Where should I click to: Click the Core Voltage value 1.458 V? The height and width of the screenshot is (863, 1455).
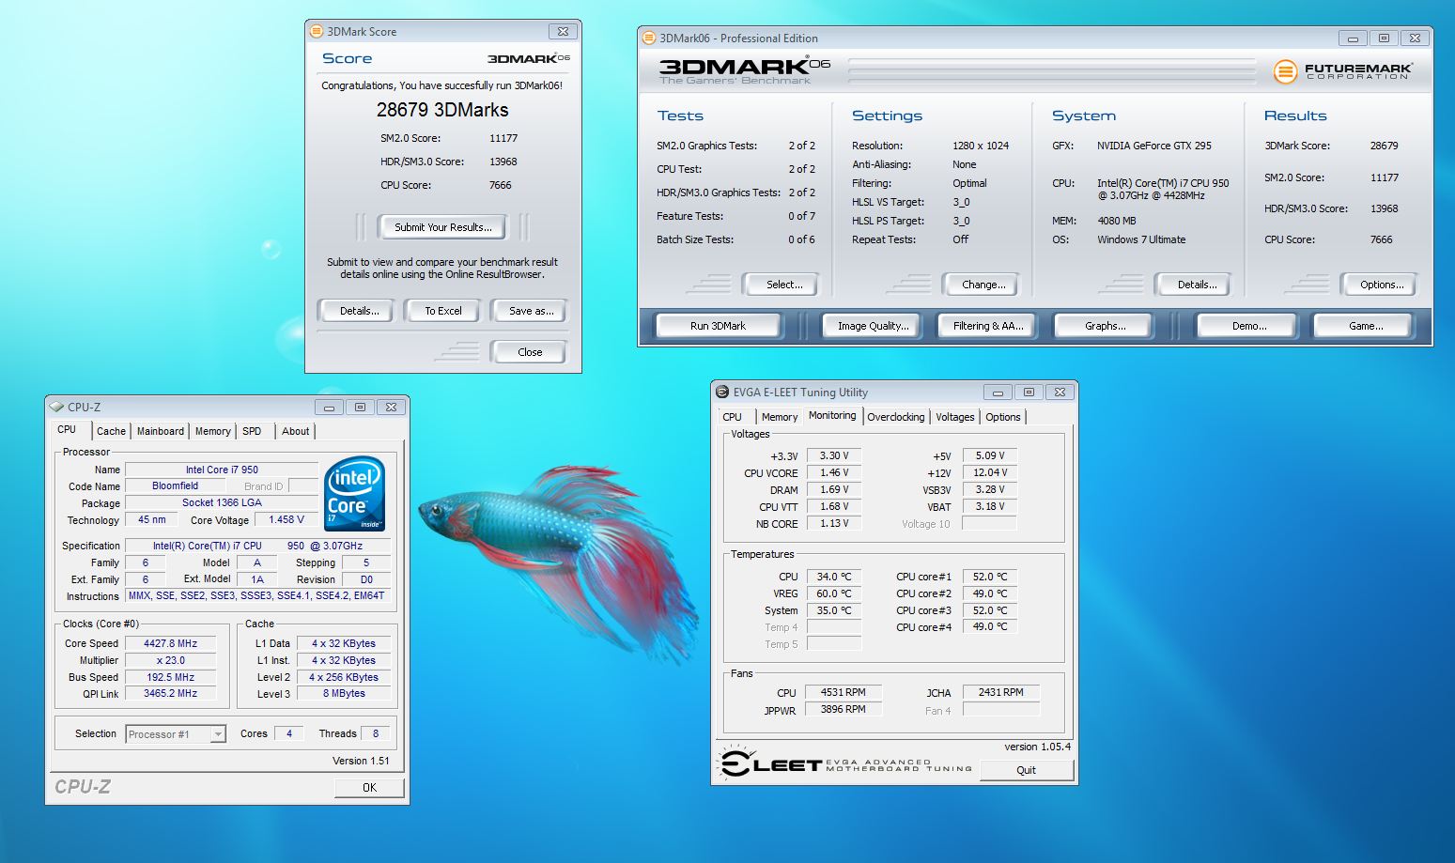point(286,519)
